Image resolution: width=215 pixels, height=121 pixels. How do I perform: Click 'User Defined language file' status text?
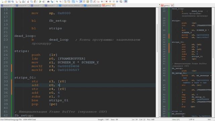click(18, 120)
